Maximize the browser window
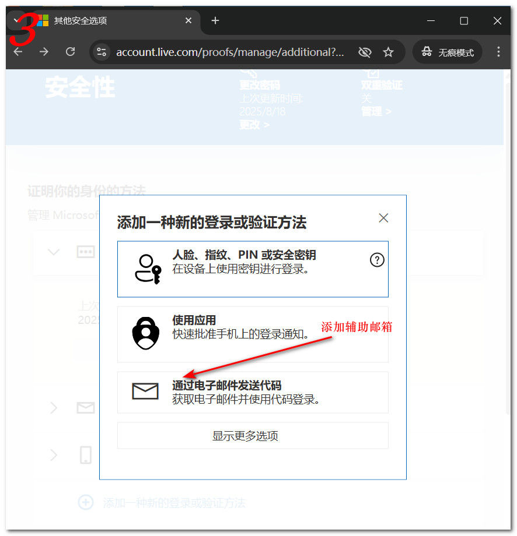This screenshot has height=536, width=517. pos(464,21)
